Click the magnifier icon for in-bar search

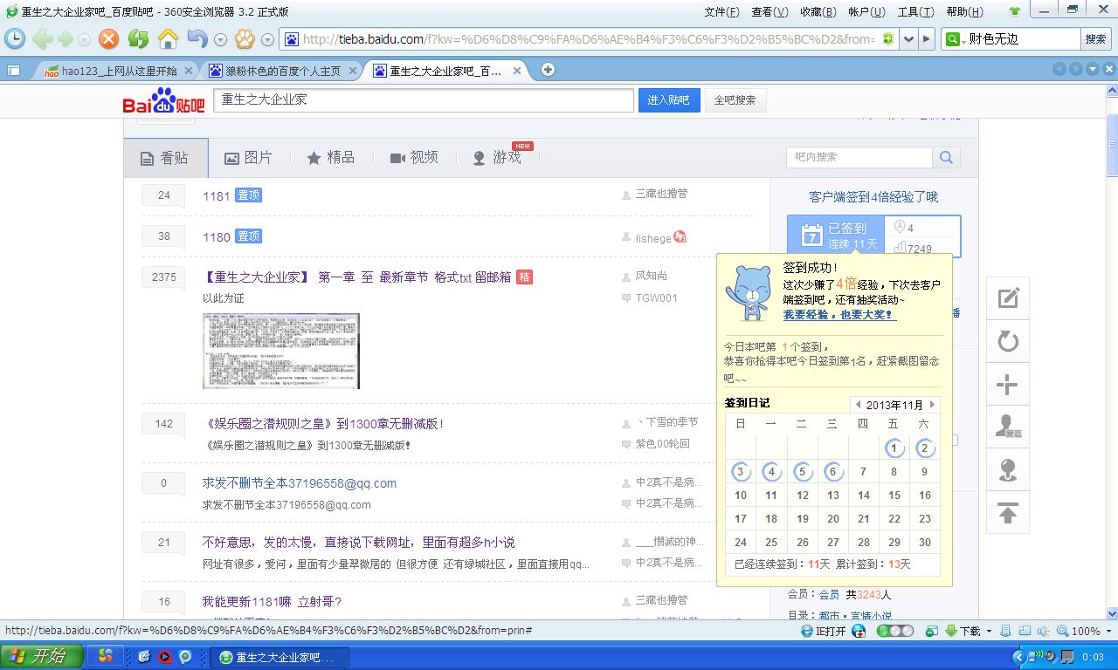[x=946, y=157]
